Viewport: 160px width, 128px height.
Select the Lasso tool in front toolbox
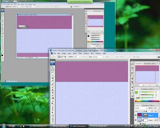coord(53,73)
